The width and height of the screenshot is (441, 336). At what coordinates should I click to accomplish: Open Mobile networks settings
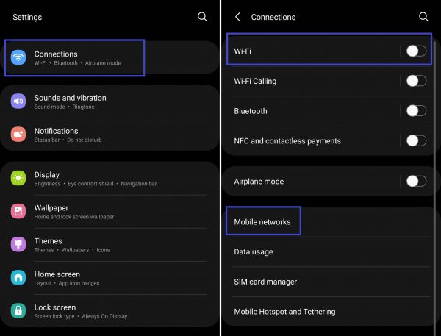(262, 222)
